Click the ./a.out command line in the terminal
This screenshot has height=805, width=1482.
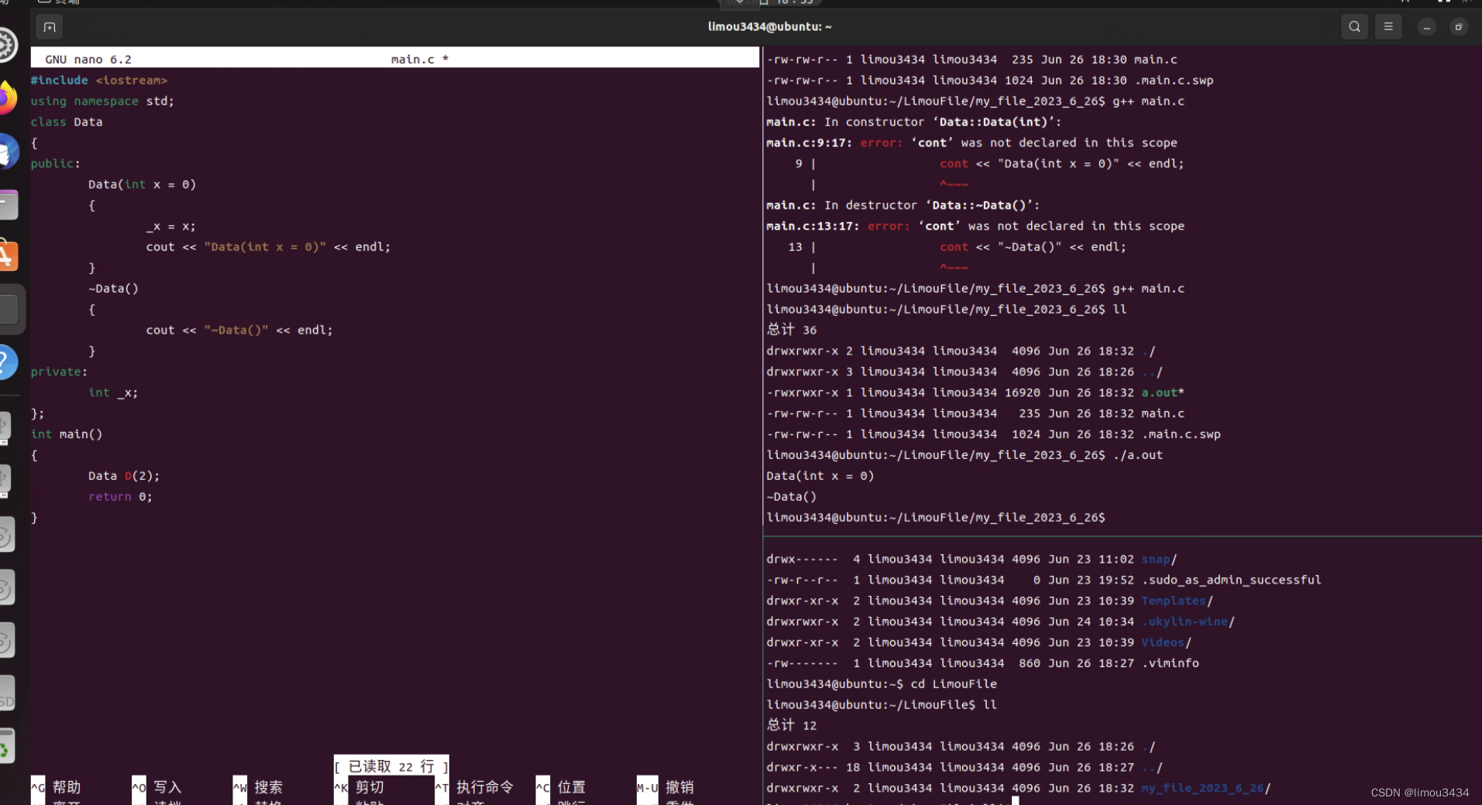[x=965, y=455]
